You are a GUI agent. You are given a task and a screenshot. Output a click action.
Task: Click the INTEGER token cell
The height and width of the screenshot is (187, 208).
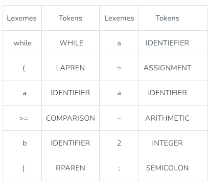(x=167, y=143)
